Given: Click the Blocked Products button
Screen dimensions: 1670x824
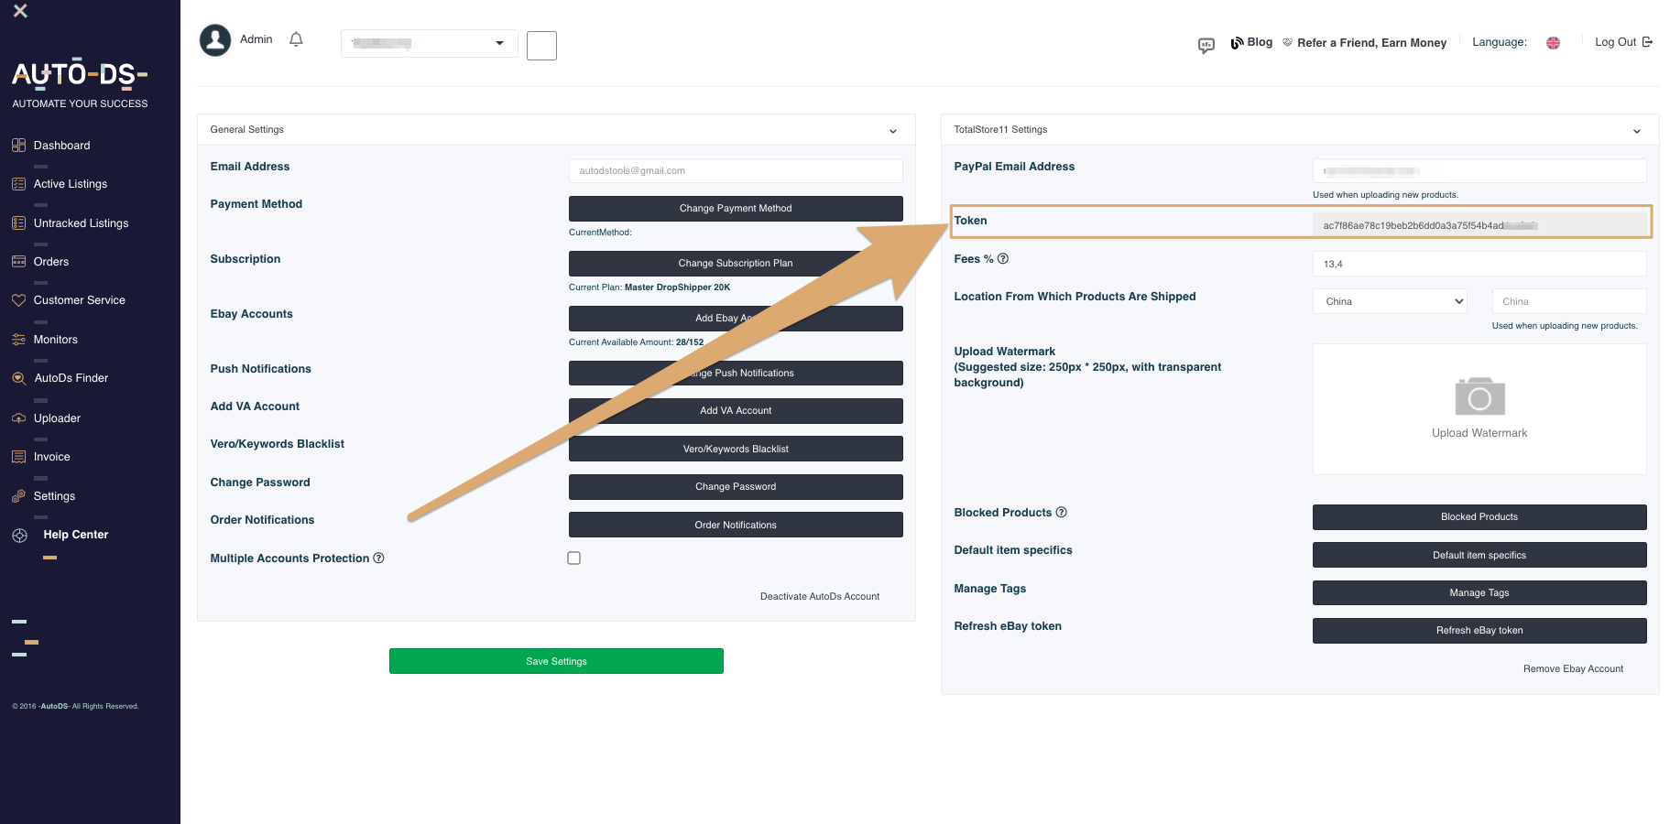Looking at the screenshot, I should [1479, 516].
